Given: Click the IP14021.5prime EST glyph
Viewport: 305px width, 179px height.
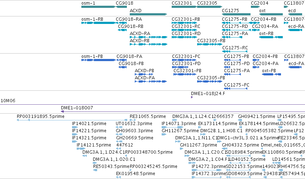Looking at the screenshot, I should tap(75, 127).
